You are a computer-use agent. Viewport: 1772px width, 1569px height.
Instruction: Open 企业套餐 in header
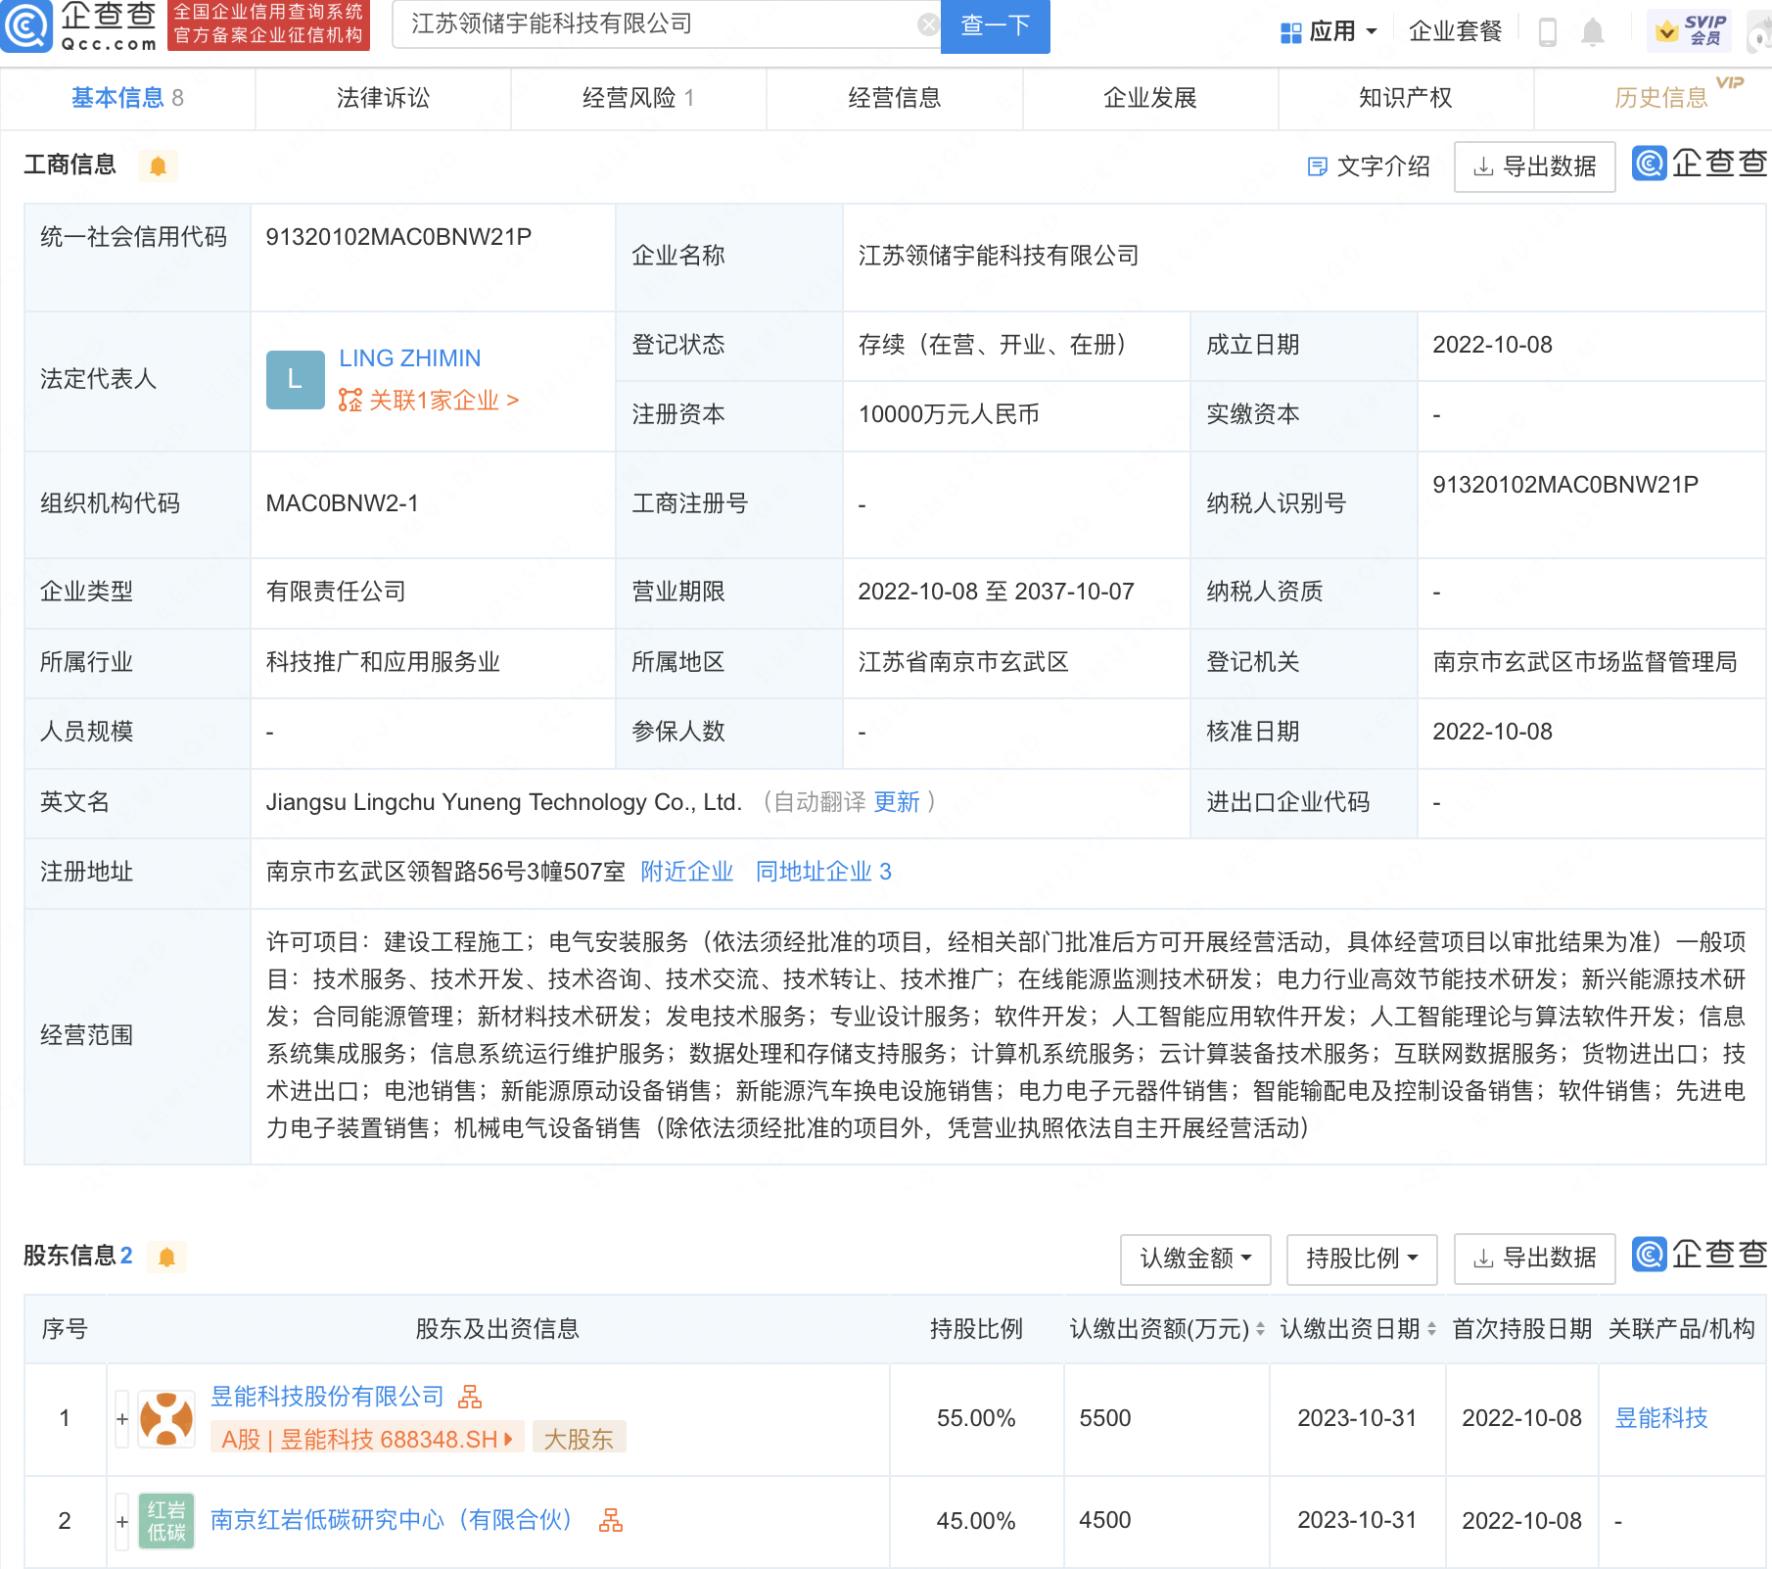point(1455,31)
